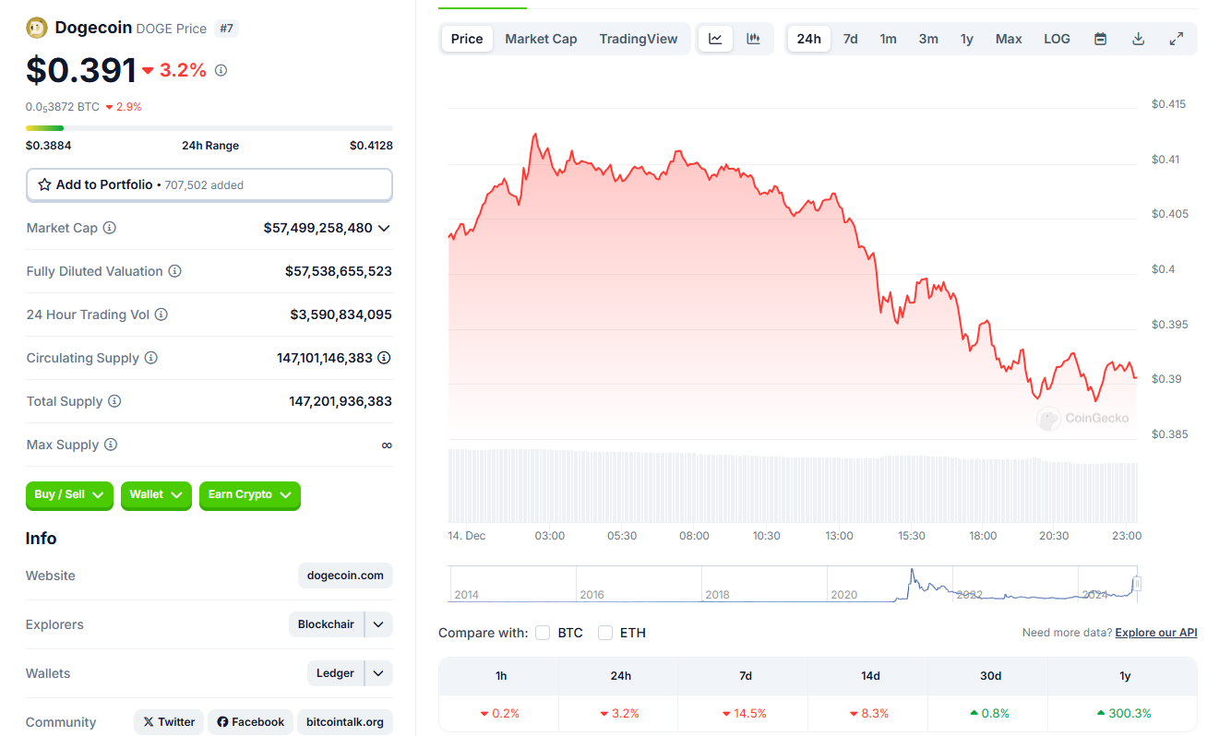
Task: Open the Facebook community link
Action: (x=250, y=722)
